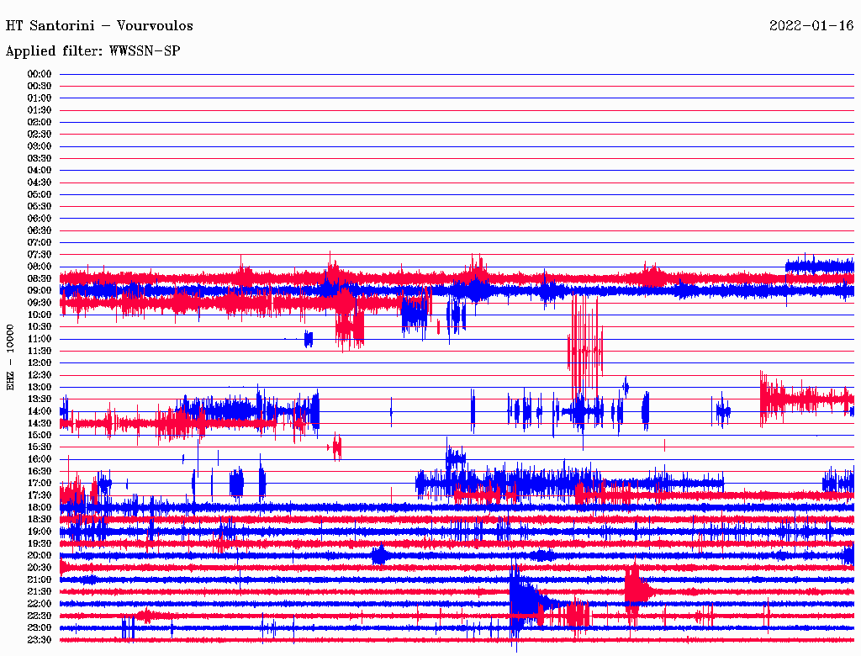Select the 09:00 time label
This screenshot has width=861, height=656.
40,290
